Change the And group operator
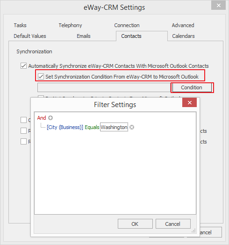 pos(42,118)
